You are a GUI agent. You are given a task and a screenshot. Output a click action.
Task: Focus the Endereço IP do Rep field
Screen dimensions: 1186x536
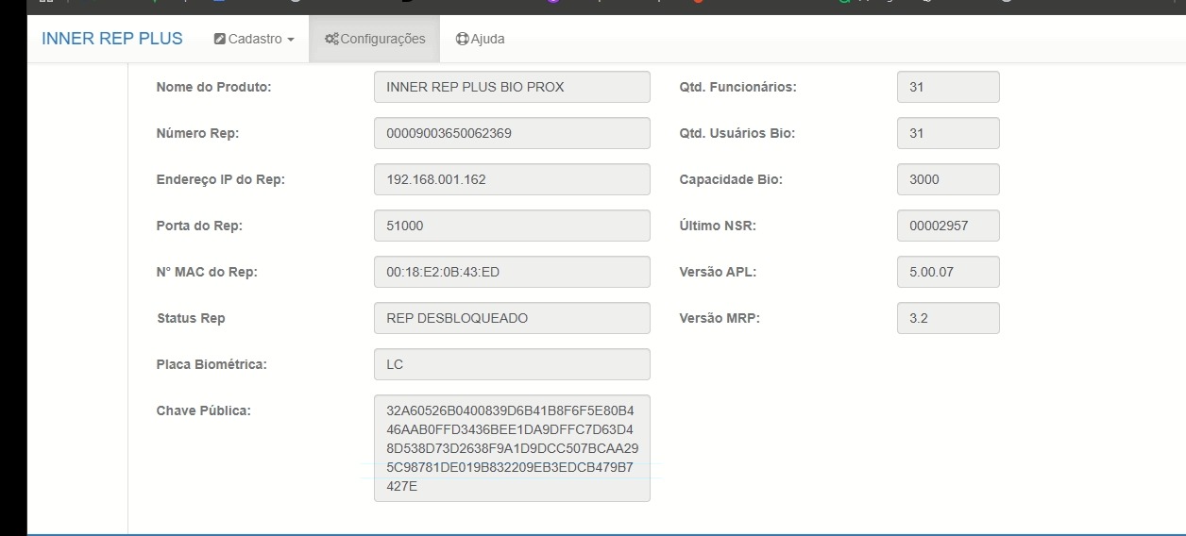tap(512, 179)
